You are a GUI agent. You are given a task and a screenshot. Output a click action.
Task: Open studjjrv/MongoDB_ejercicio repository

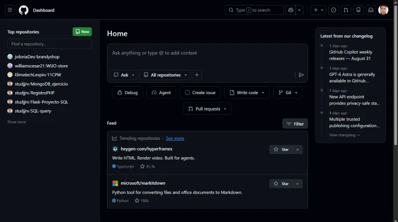pos(41,84)
